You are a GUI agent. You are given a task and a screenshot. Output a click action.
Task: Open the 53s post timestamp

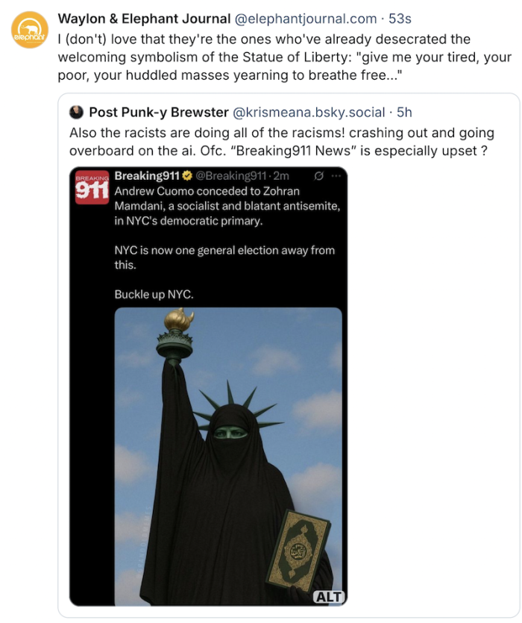[400, 19]
